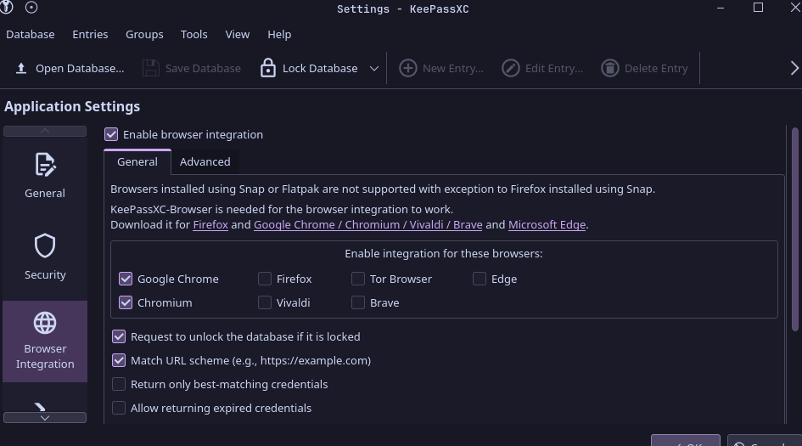
Task: Check Return only best-matching credentials
Action: click(x=119, y=385)
